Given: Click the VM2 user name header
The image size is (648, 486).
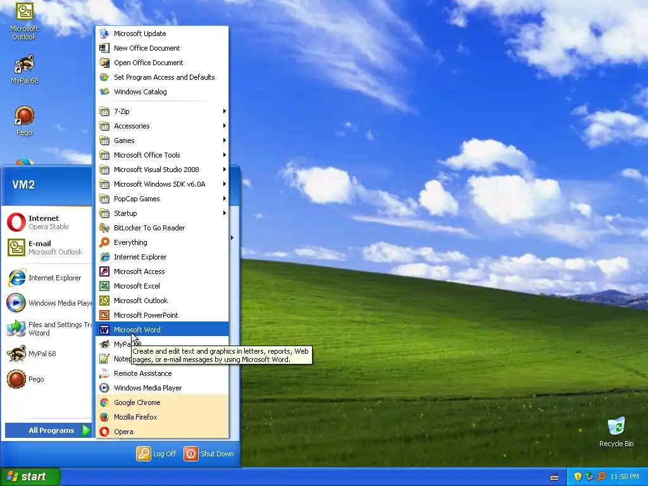Looking at the screenshot, I should [x=23, y=185].
